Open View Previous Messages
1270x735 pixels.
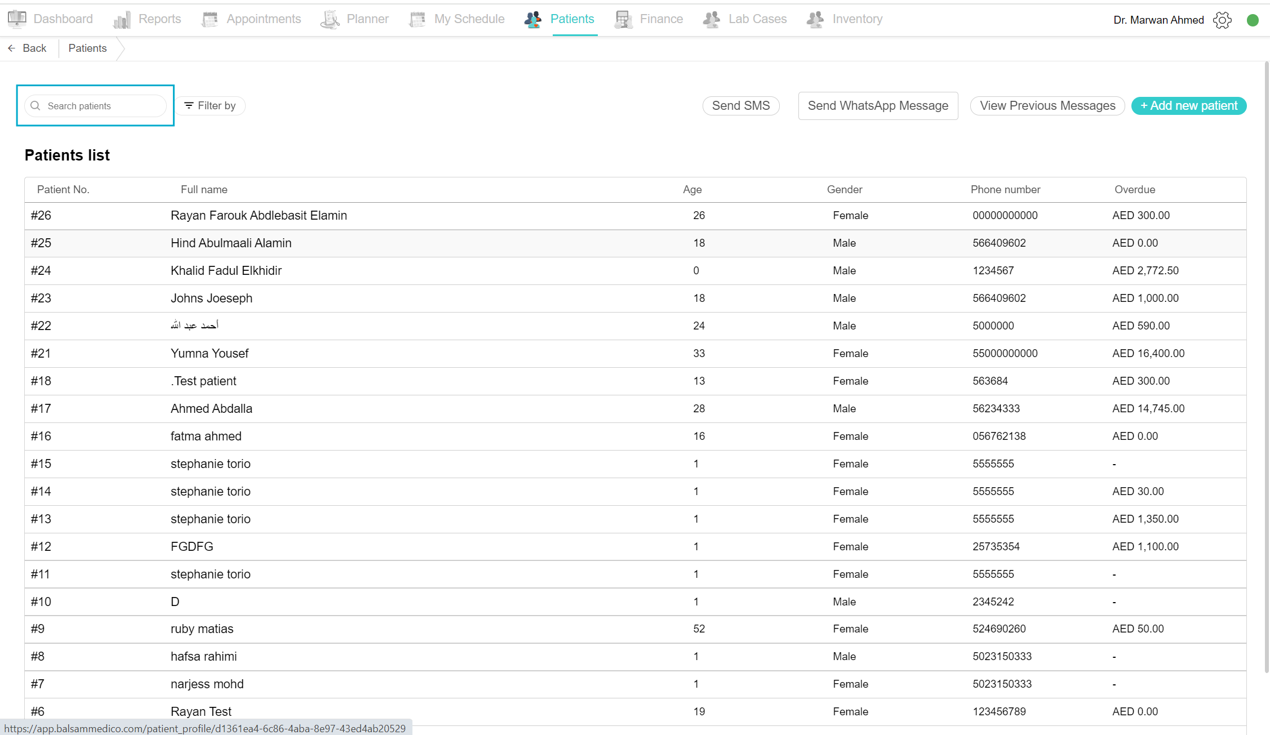(x=1047, y=106)
